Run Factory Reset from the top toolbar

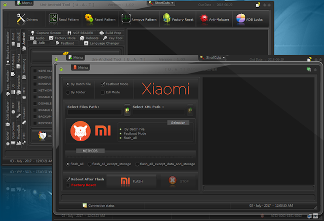click(x=178, y=19)
